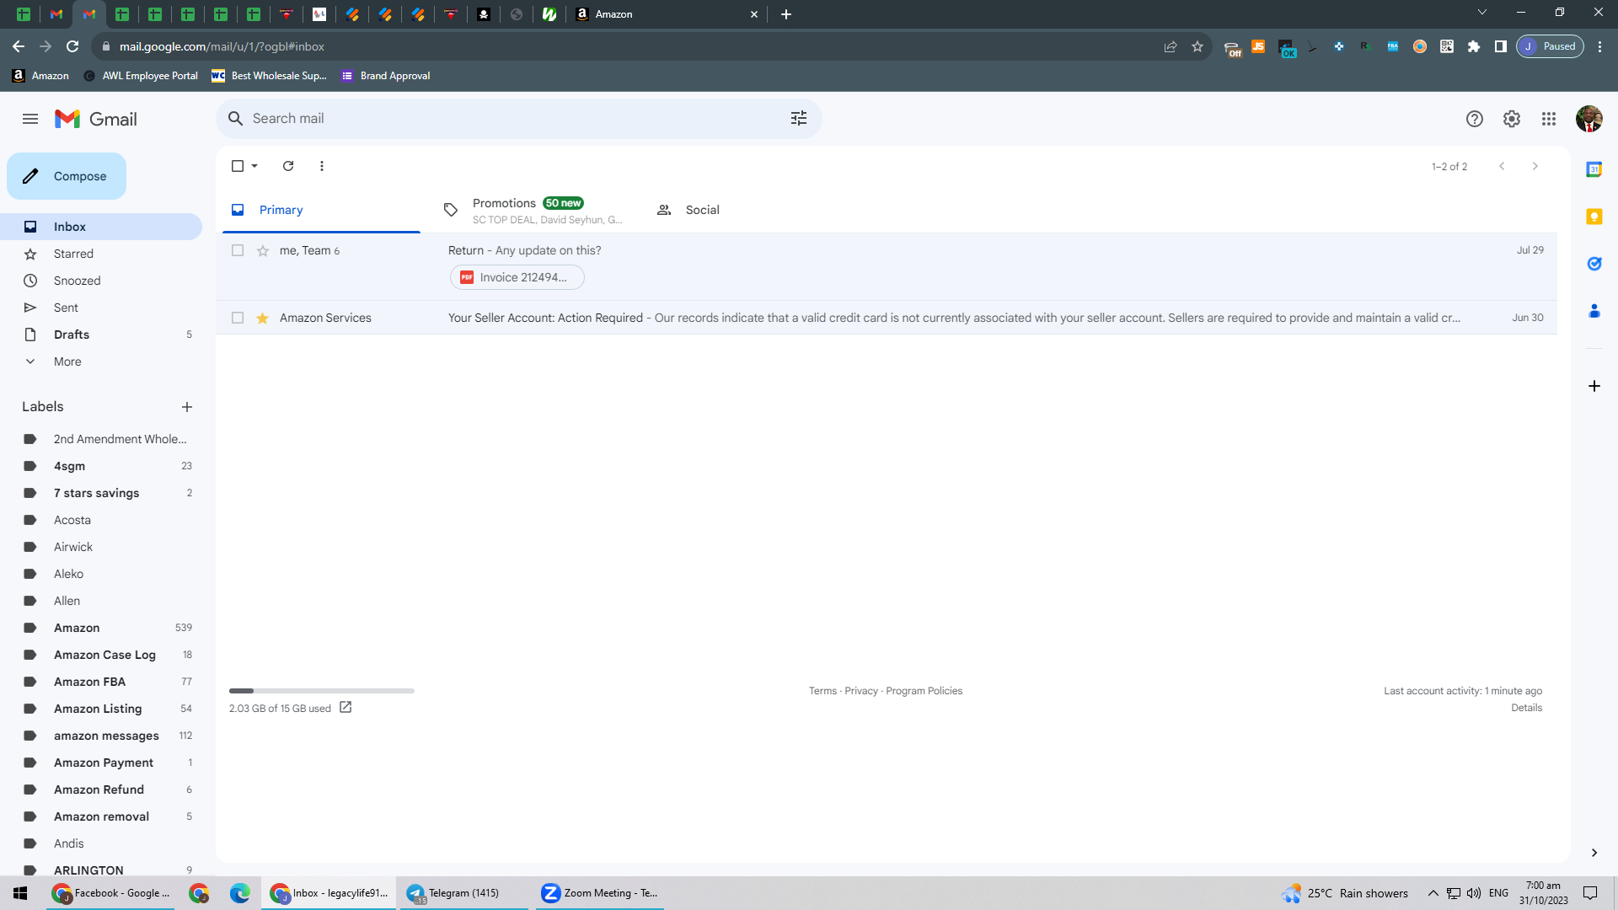Viewport: 1618px width, 910px height.
Task: Switch to the Primary tab
Action: [x=321, y=210]
